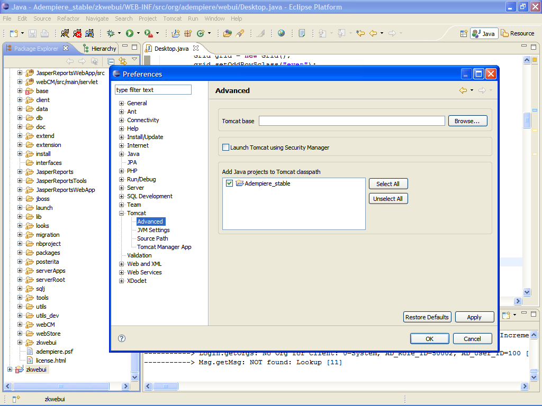This screenshot has height=406, width=542.
Task: Select Validation preference item
Action: [139, 255]
